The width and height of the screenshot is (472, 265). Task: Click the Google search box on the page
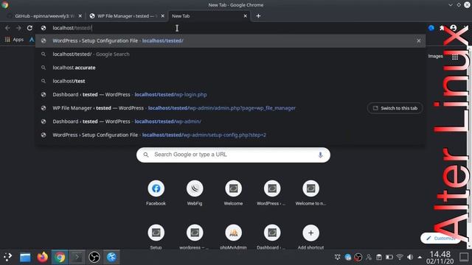click(233, 155)
